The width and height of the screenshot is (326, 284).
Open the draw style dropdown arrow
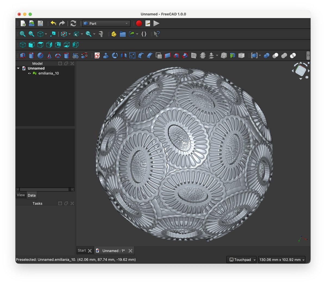(70, 34)
